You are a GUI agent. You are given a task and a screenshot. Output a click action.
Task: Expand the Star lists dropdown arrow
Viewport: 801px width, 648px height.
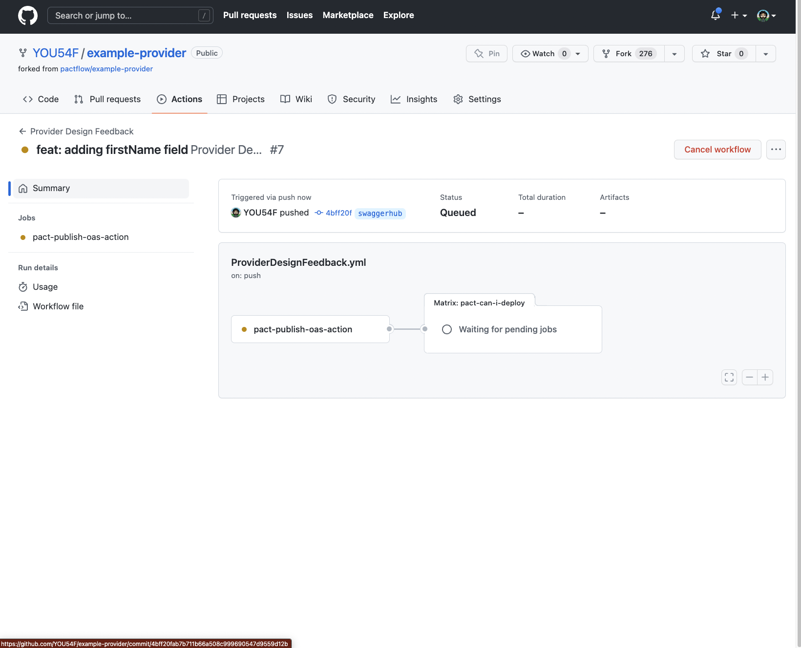pos(765,54)
